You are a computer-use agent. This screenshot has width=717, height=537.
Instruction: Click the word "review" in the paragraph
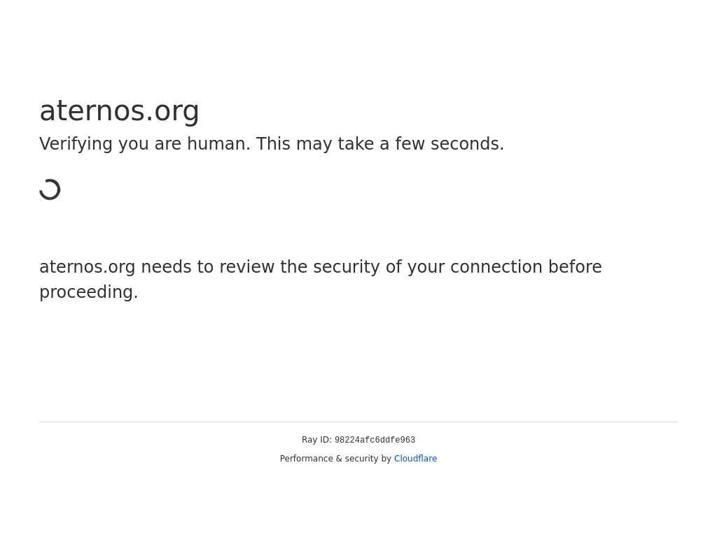[x=245, y=267]
